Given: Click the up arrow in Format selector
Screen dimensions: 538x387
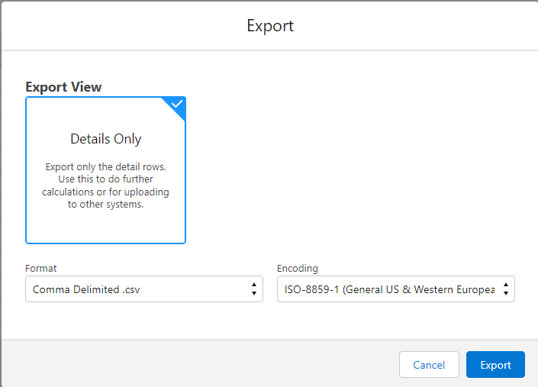Looking at the screenshot, I should pos(253,285).
